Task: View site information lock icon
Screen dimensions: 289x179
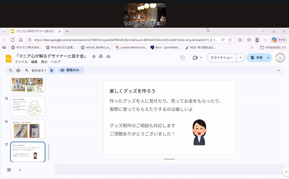Action: 30,40
